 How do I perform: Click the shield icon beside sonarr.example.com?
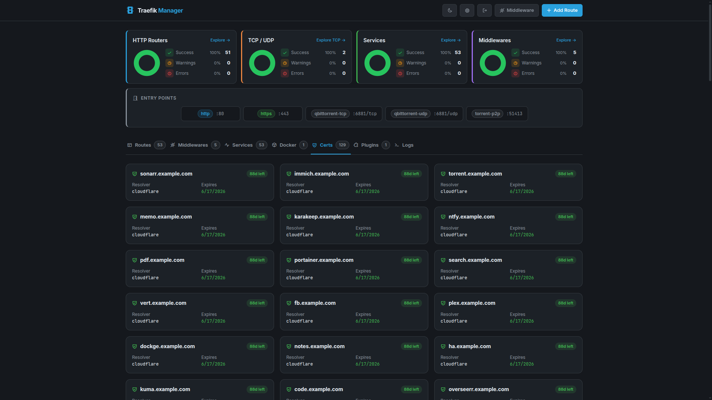click(x=135, y=174)
